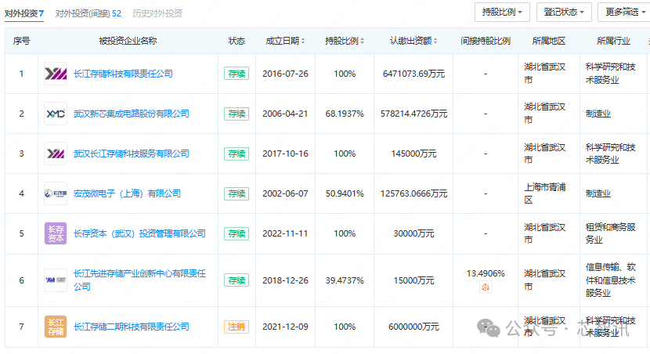Switch to 历史对外投资 tab

point(157,13)
